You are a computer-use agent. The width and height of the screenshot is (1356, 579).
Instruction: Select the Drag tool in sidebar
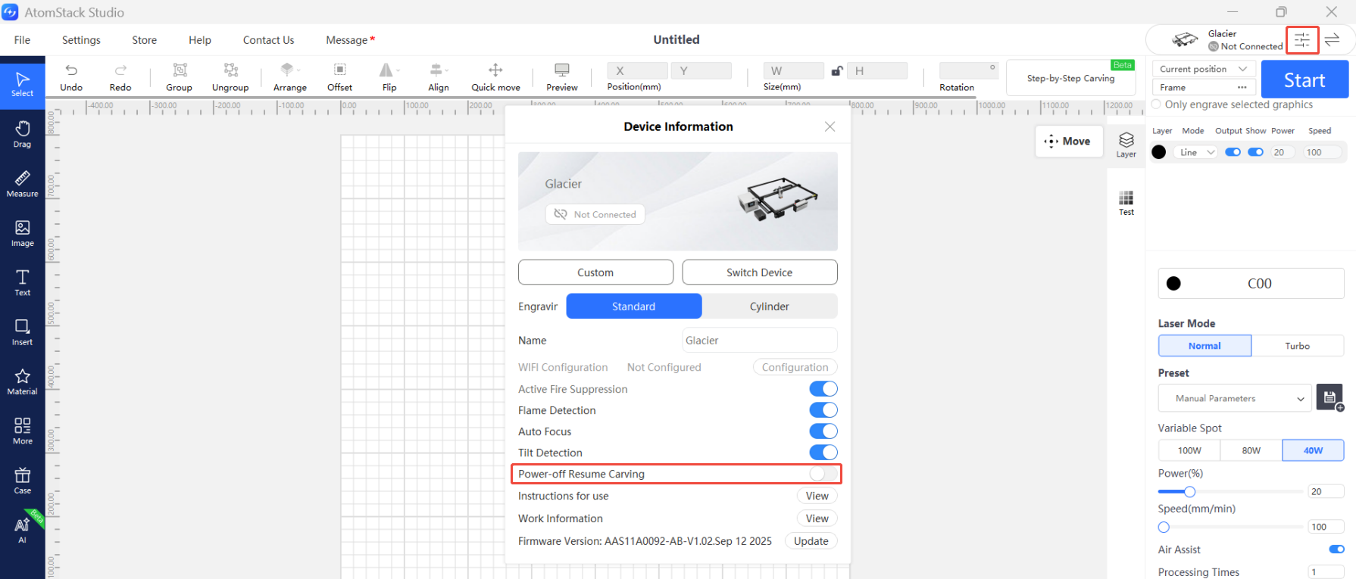click(x=22, y=134)
